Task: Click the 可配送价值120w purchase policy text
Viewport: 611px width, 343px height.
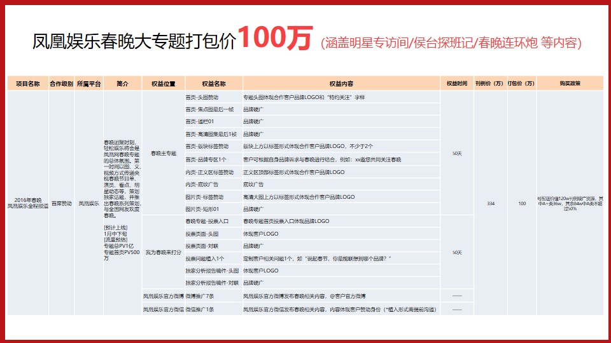Action: coord(570,203)
